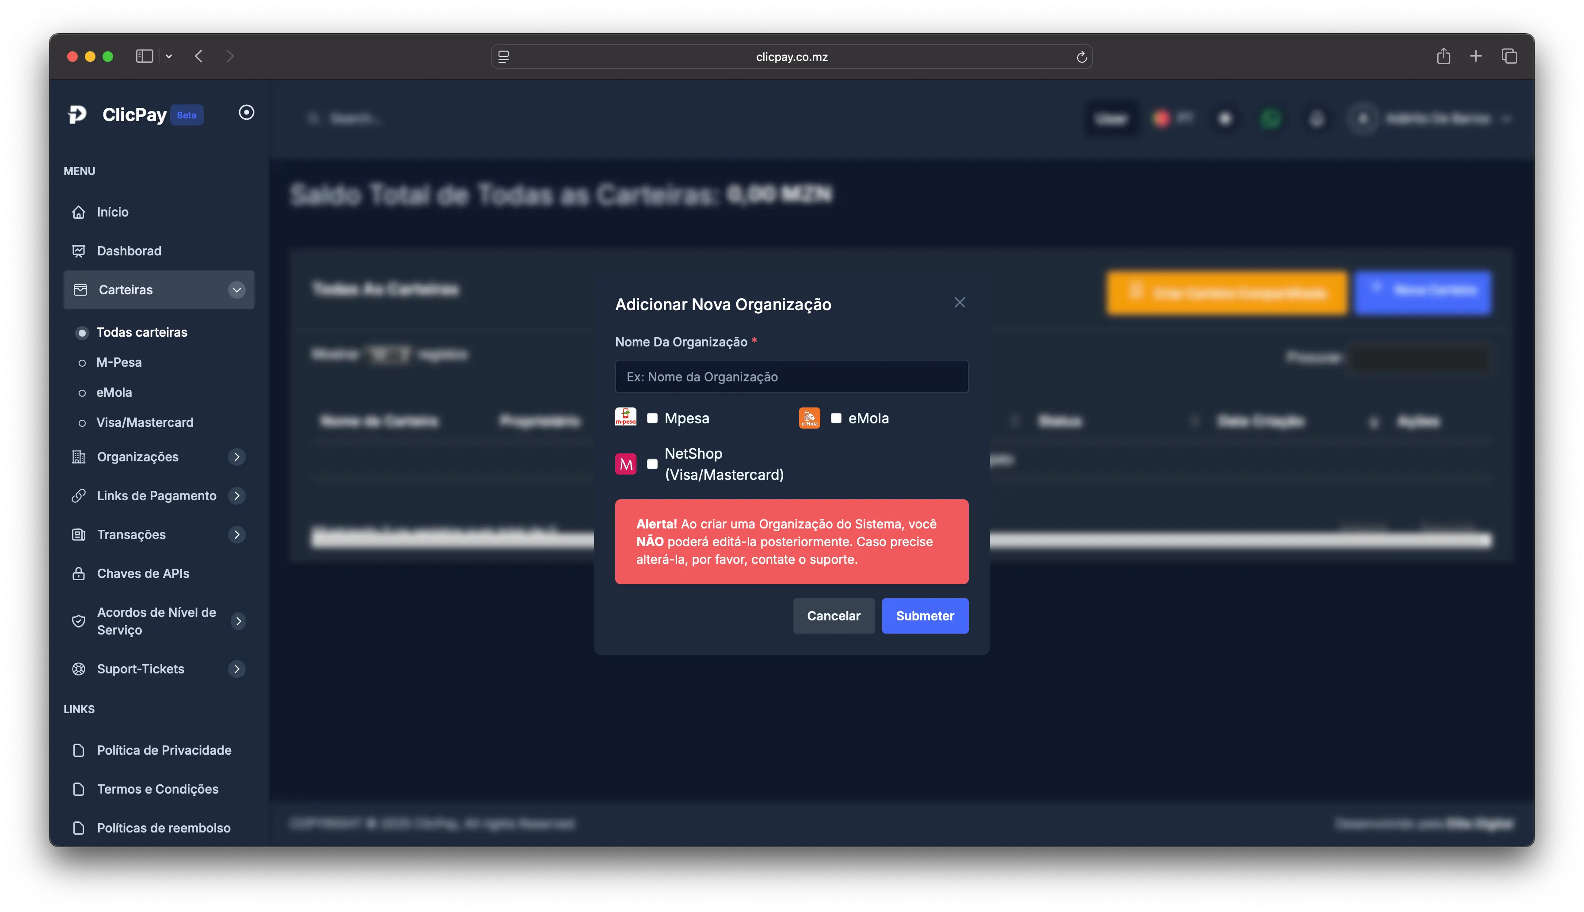1584x912 pixels.
Task: Focus the Nome Da Organização input field
Action: [791, 376]
